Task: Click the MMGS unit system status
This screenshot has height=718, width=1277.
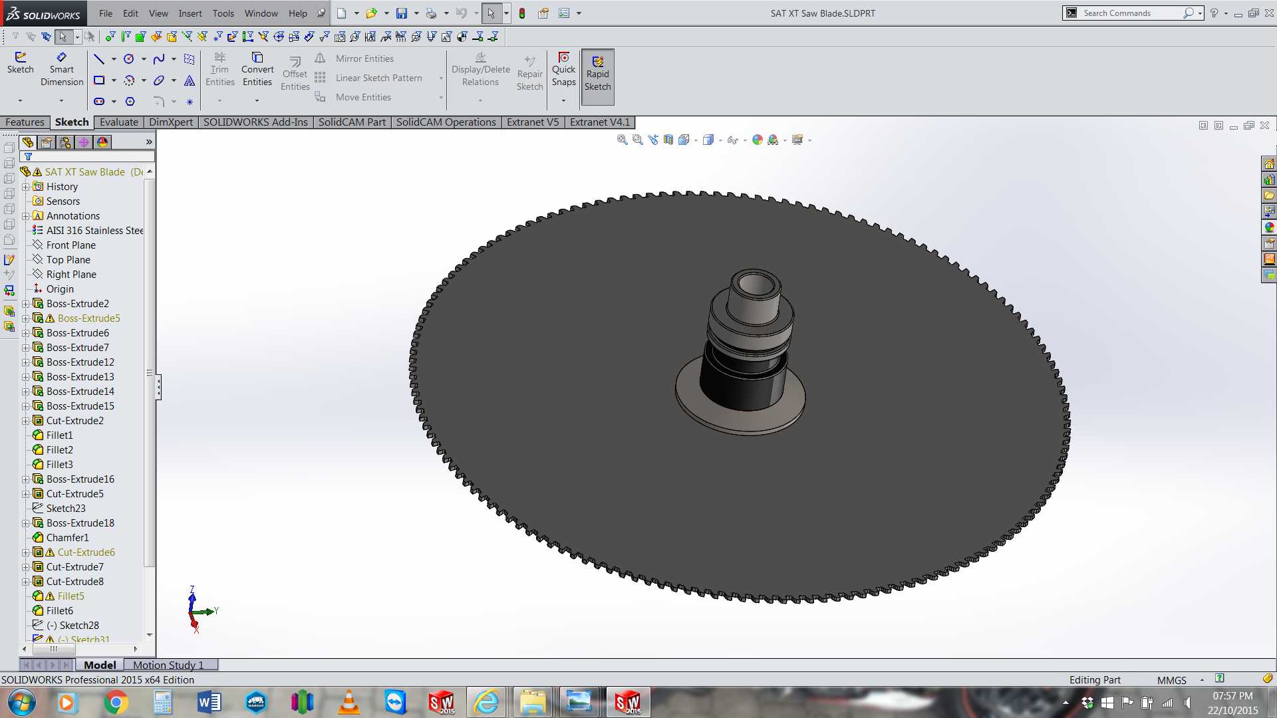Action: (x=1172, y=680)
